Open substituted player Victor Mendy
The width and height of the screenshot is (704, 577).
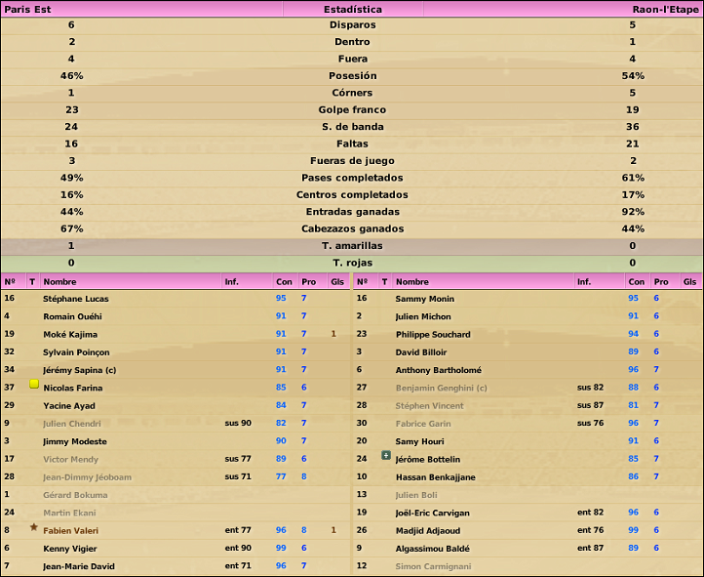70,459
